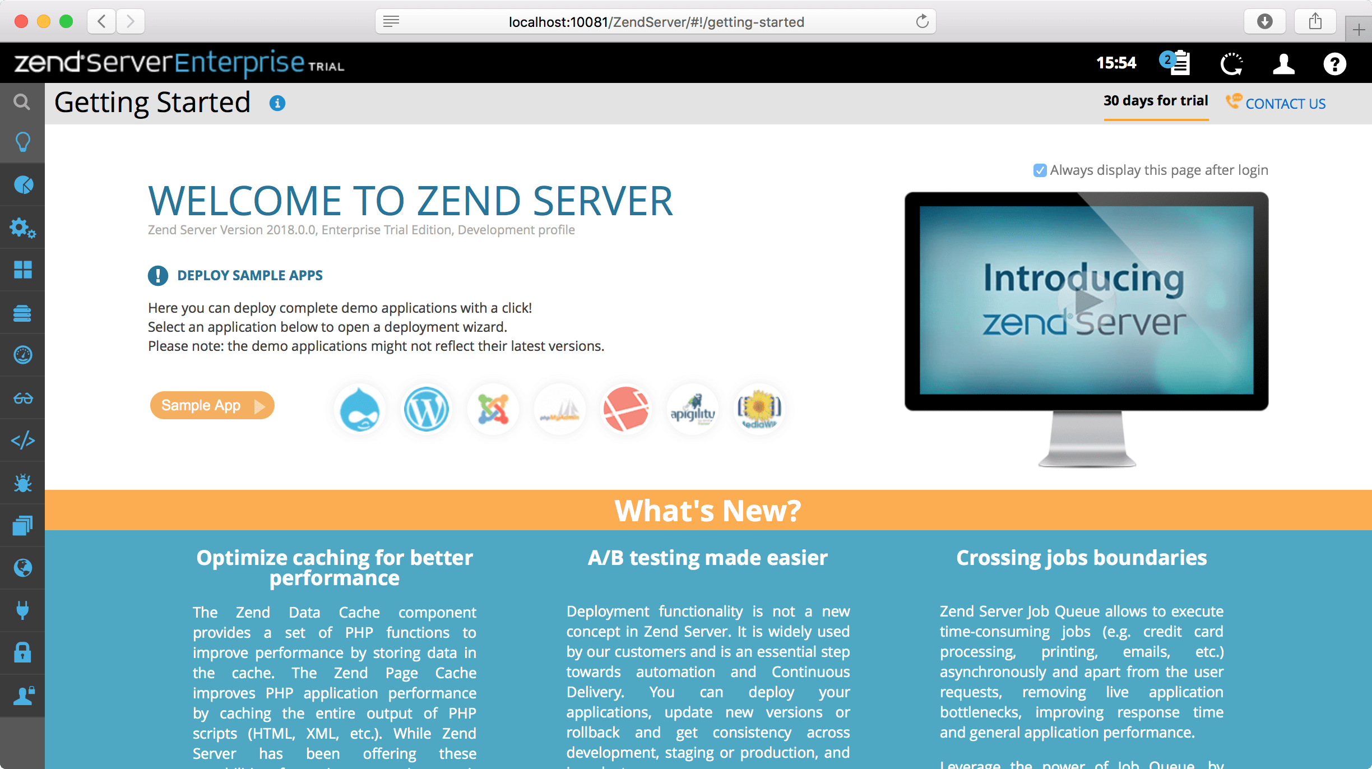The height and width of the screenshot is (769, 1372).
Task: Click the Crossing jobs boundaries heading
Action: 1082,558
